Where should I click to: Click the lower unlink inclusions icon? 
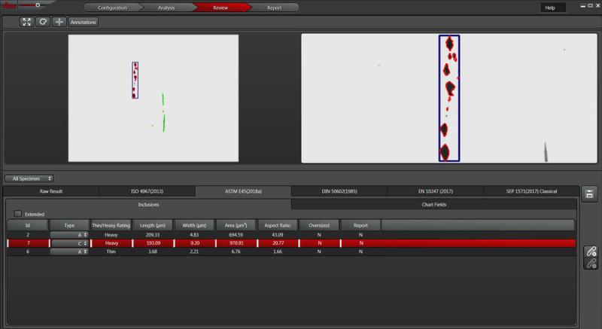(591, 264)
